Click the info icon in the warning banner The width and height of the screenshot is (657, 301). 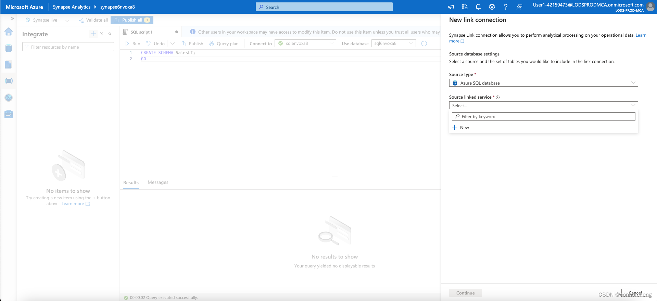(193, 32)
